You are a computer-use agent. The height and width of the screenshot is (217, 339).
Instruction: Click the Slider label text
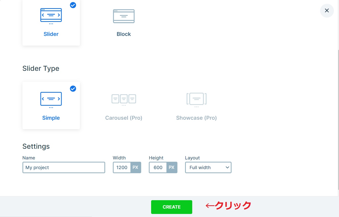[51, 34]
